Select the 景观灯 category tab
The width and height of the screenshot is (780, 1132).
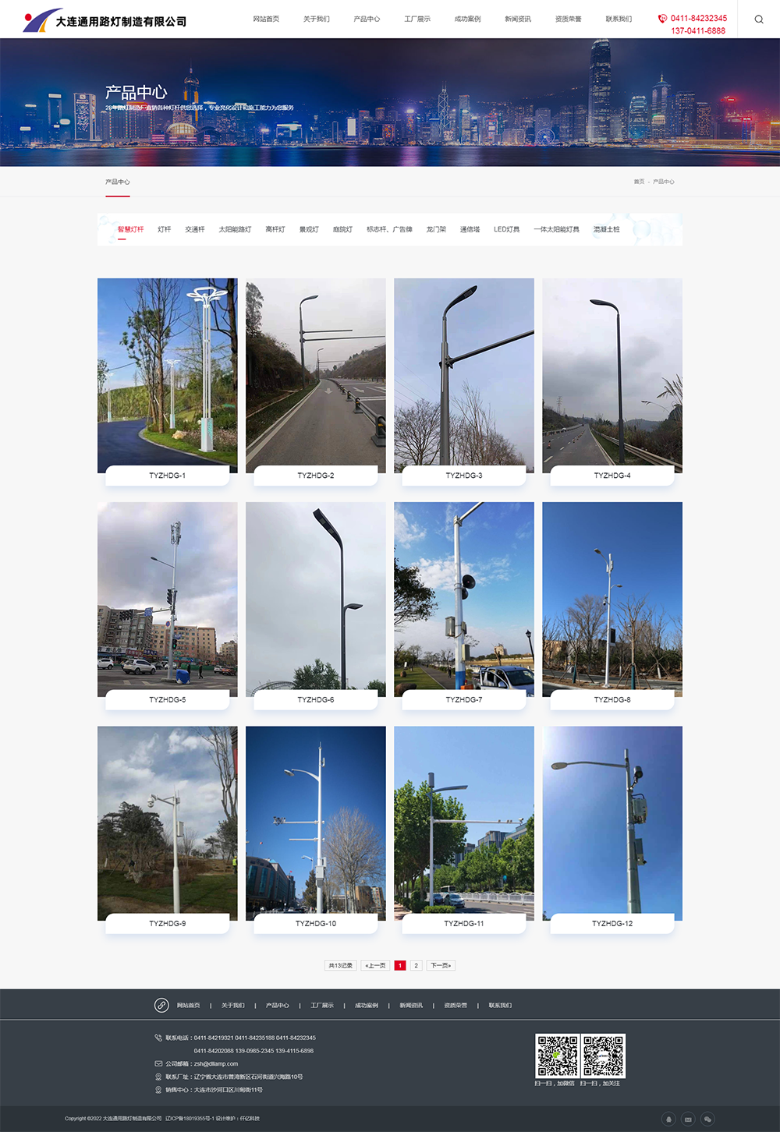tap(309, 229)
